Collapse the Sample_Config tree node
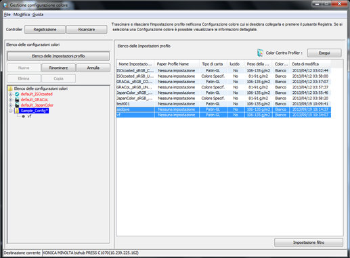The height and width of the screenshot is (258, 350). tap(10, 111)
